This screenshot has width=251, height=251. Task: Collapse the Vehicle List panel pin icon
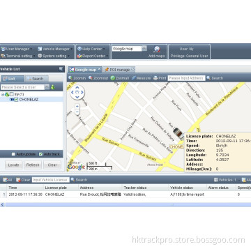[61, 69]
